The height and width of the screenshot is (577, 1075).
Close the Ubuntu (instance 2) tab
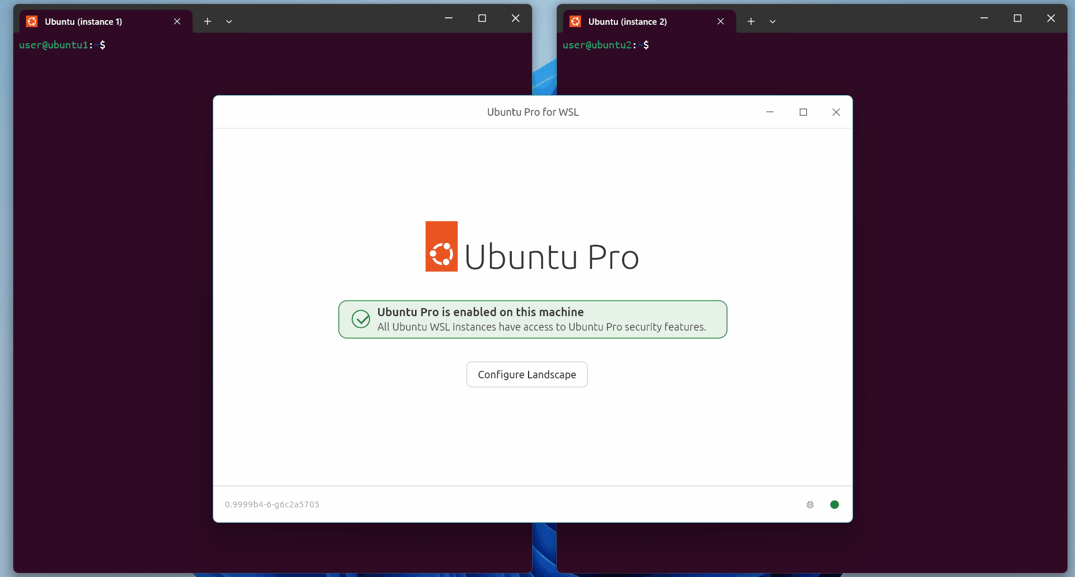721,21
